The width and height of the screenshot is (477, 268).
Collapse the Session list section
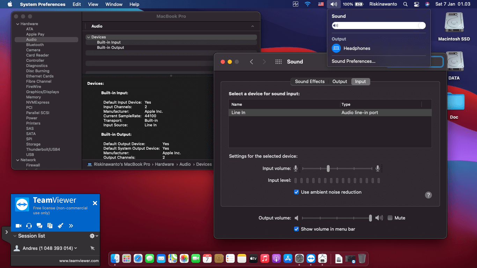(15, 236)
